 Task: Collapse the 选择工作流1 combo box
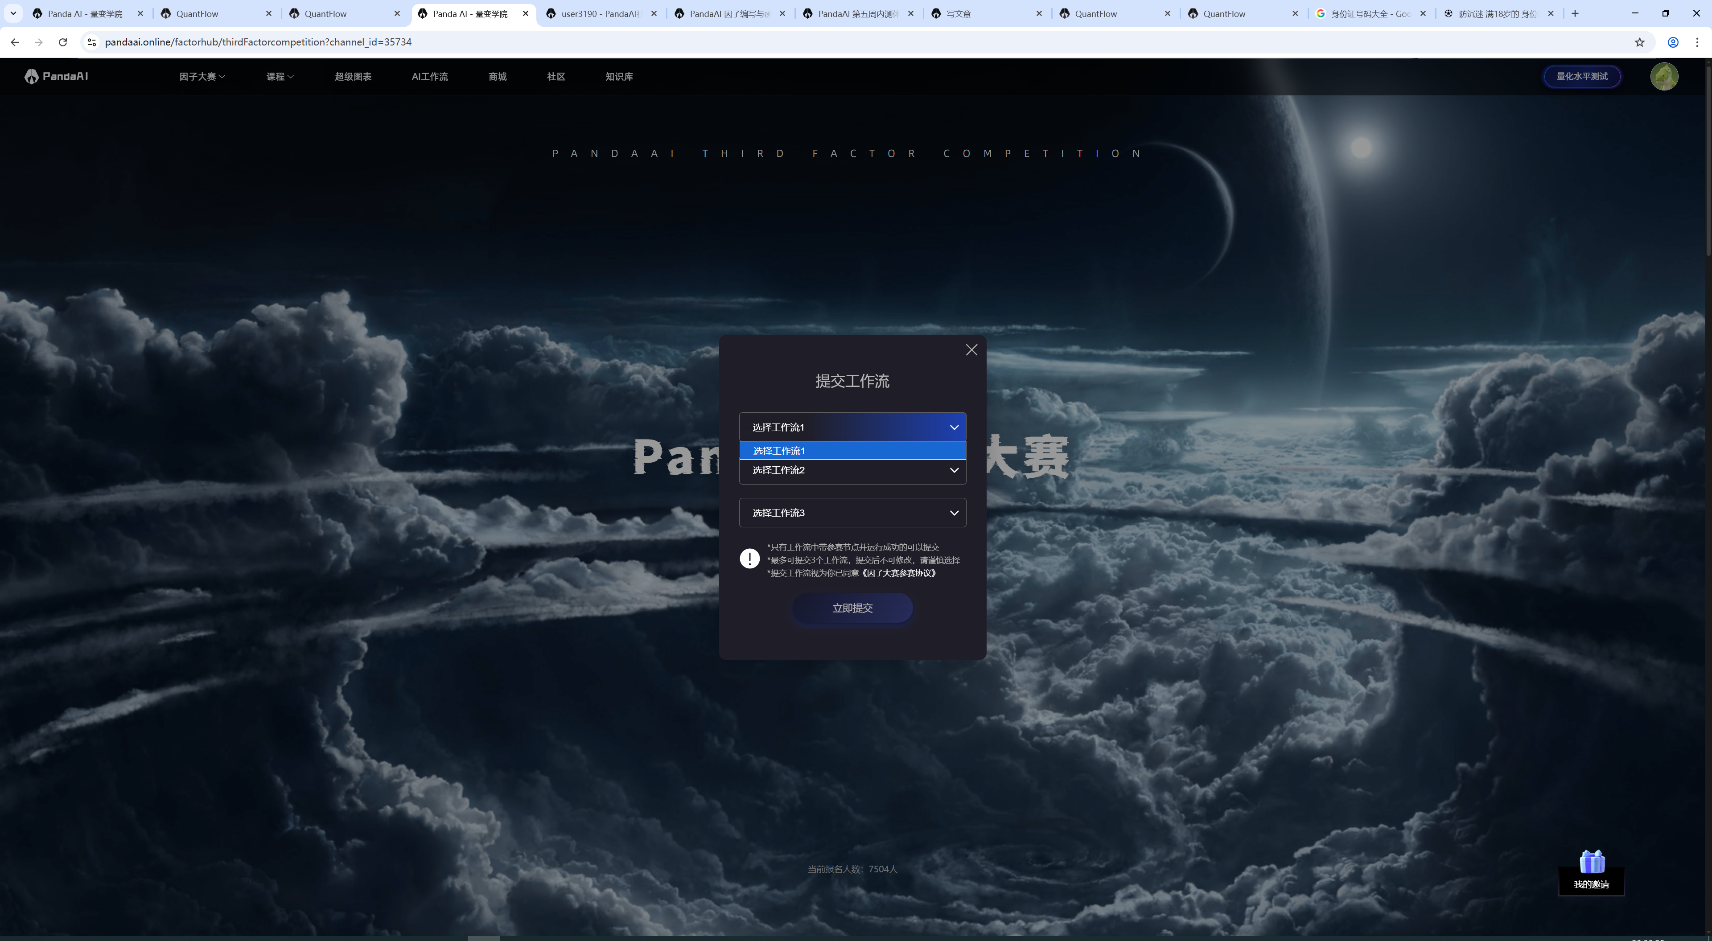[x=853, y=427]
